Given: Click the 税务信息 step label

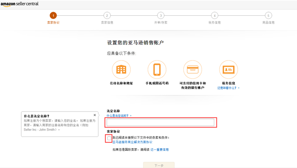Looking at the screenshot, I should (214, 23).
